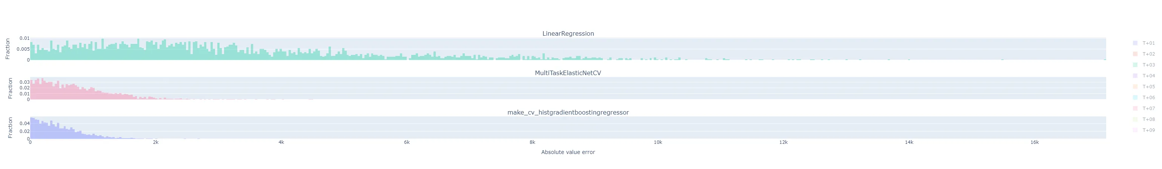The height and width of the screenshot is (169, 1162).
Task: Click the 12k x-axis tick label
Action: [x=784, y=142]
